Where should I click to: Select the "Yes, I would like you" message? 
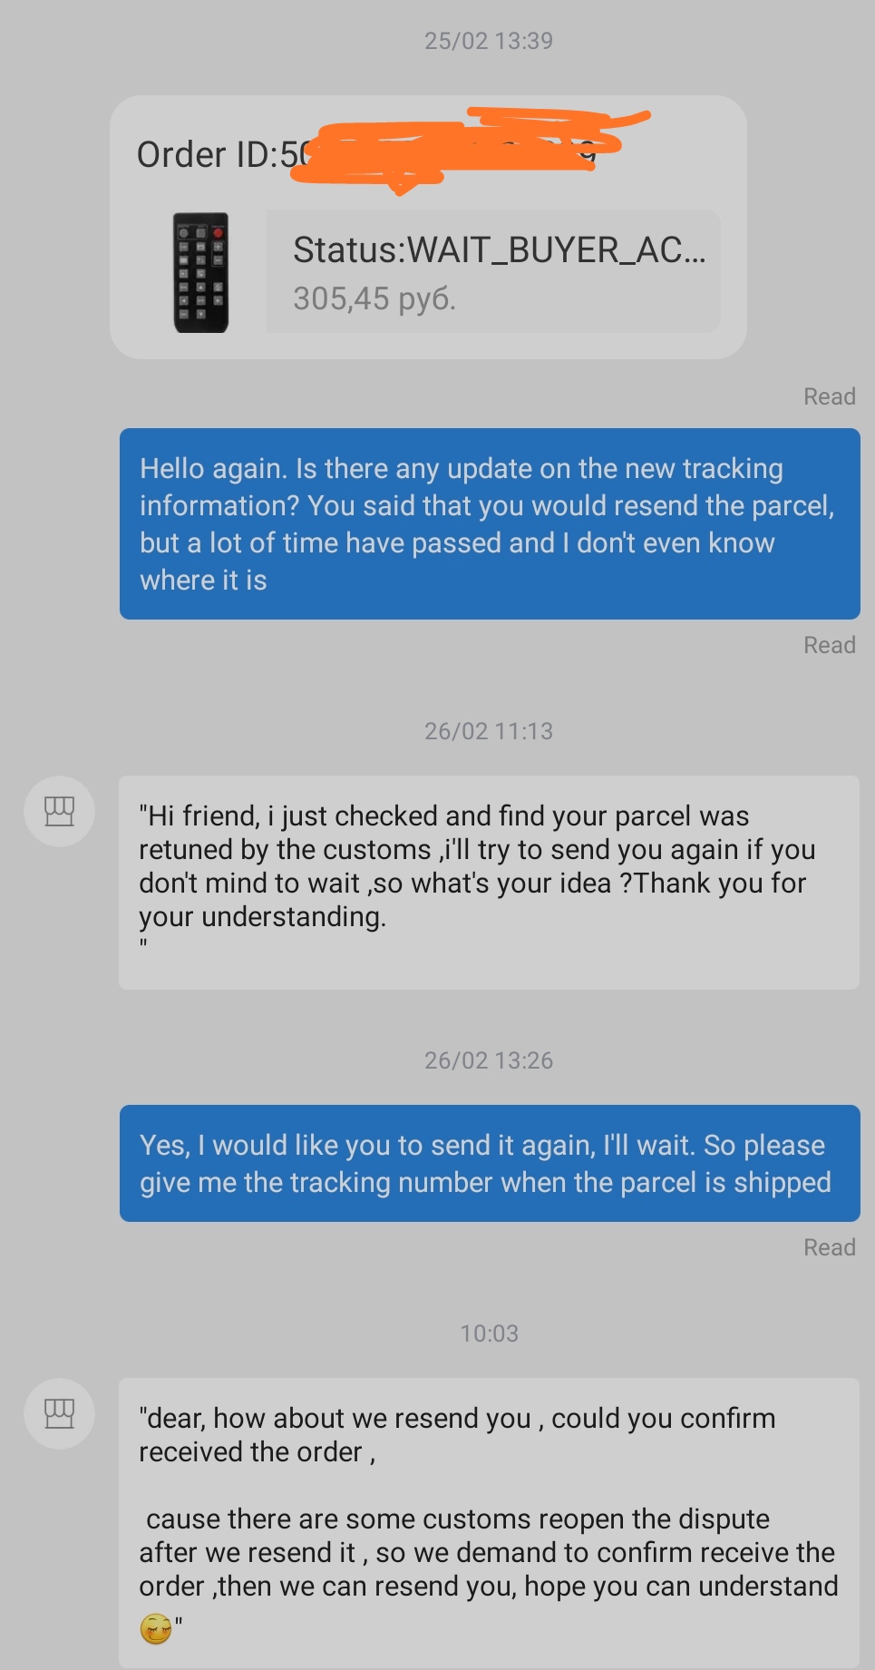point(490,1163)
